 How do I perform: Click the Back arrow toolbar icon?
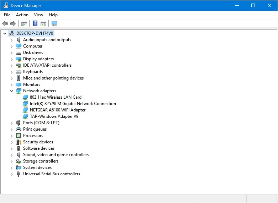tap(5, 23)
